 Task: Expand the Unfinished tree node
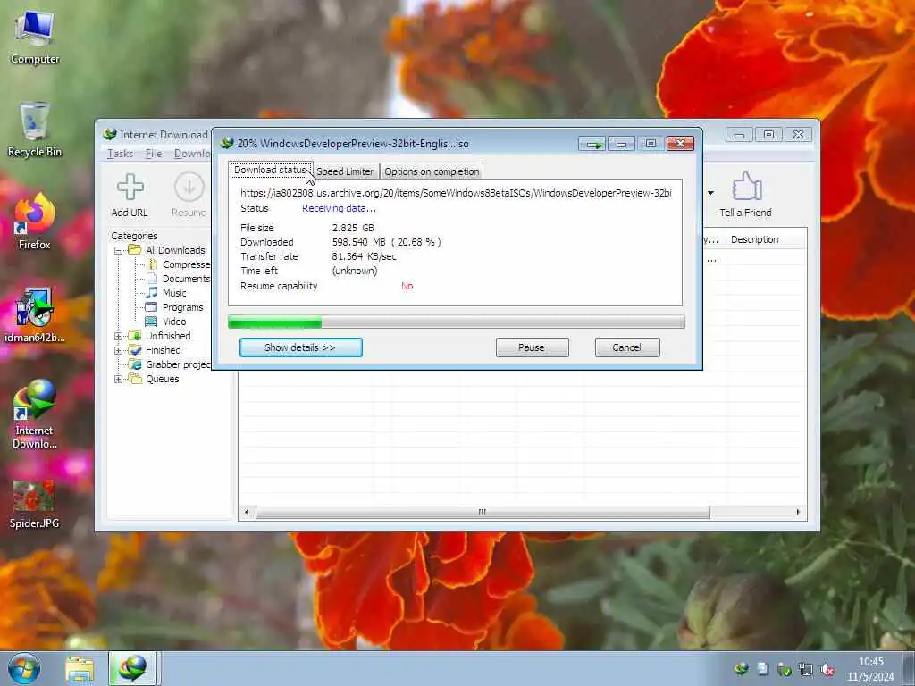point(119,336)
